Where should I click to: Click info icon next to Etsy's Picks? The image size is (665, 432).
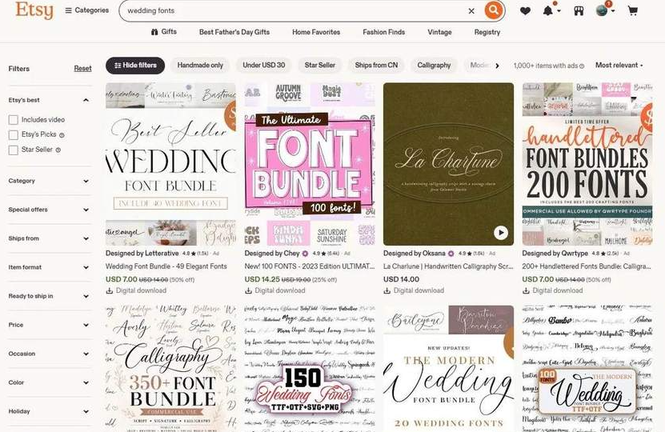[x=62, y=135]
